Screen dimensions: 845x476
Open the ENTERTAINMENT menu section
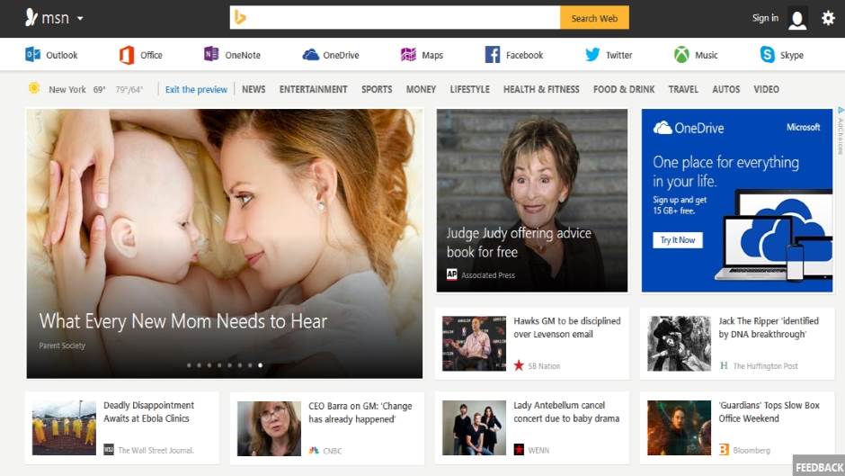313,89
